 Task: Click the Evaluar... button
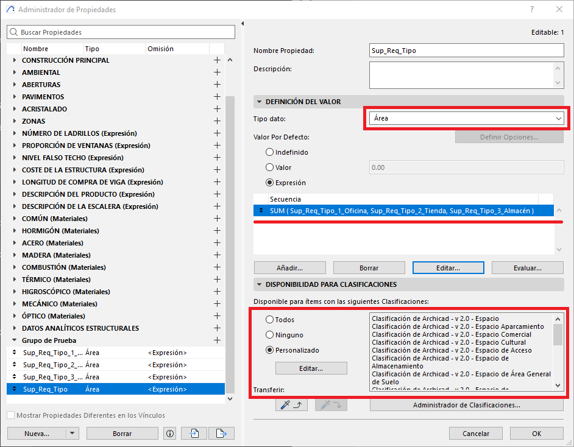pyautogui.click(x=527, y=268)
